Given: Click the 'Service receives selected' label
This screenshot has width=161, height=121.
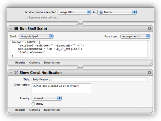Looking at the screenshot, I should tap(40, 12).
